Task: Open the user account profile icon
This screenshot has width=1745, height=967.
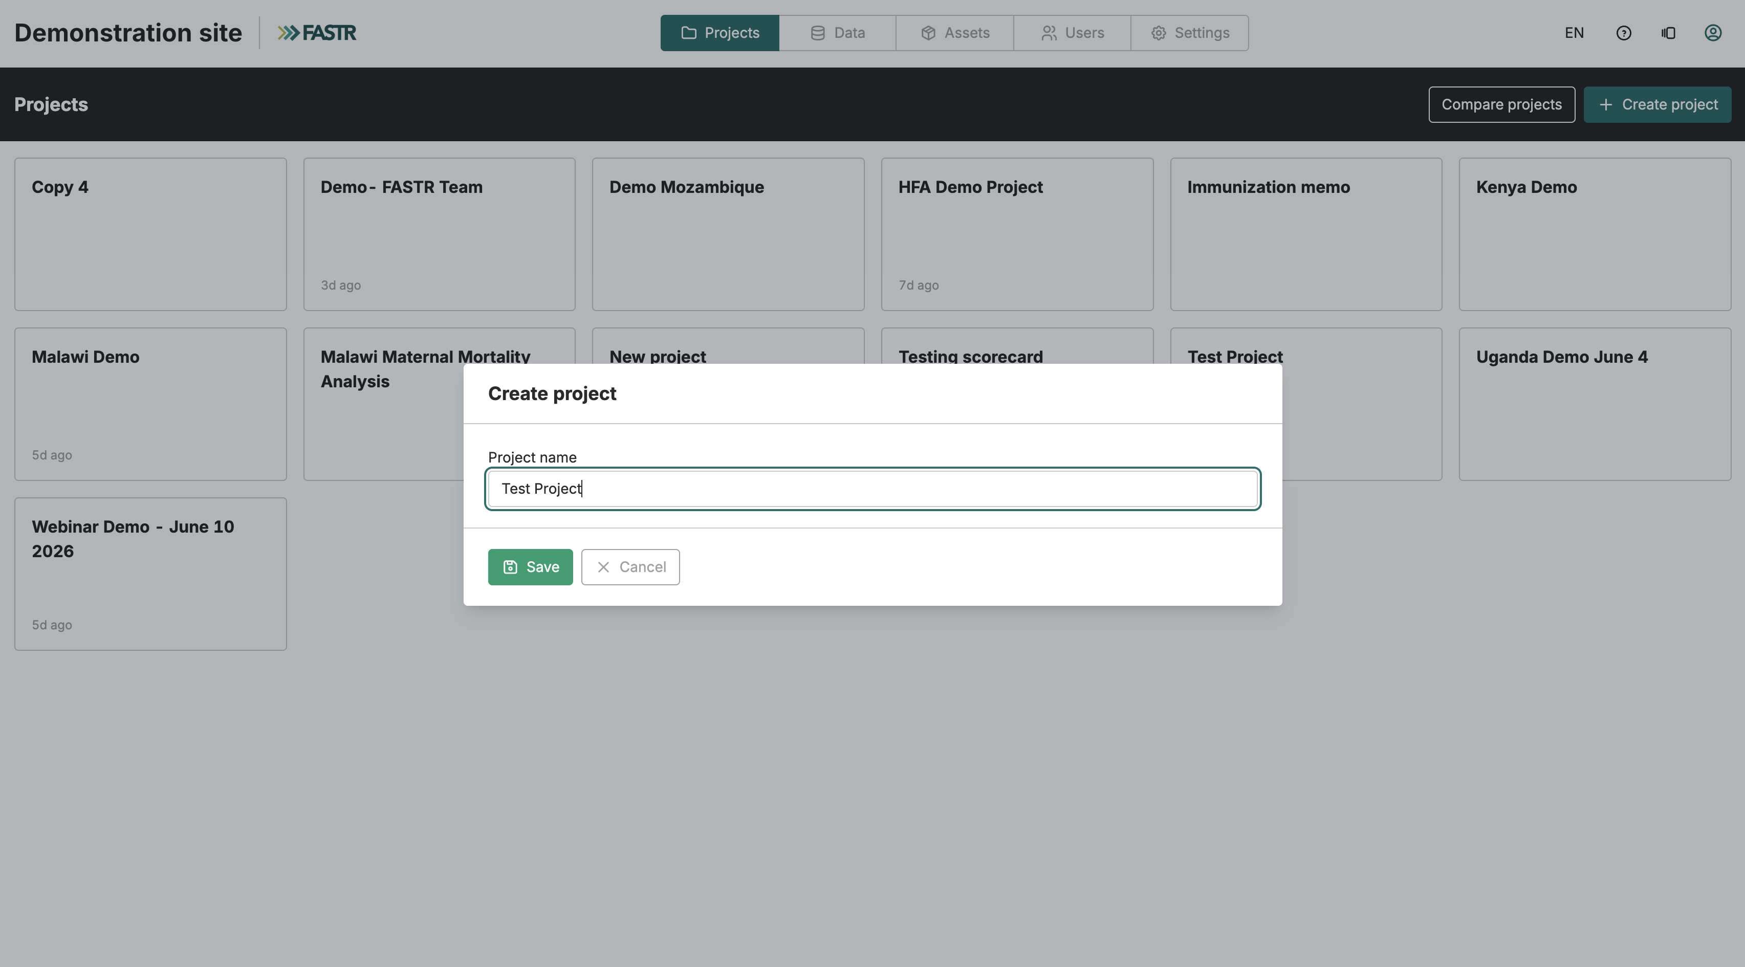Action: [1712, 33]
